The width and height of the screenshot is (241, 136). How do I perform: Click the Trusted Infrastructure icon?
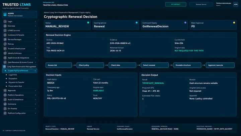[x=5, y=49]
